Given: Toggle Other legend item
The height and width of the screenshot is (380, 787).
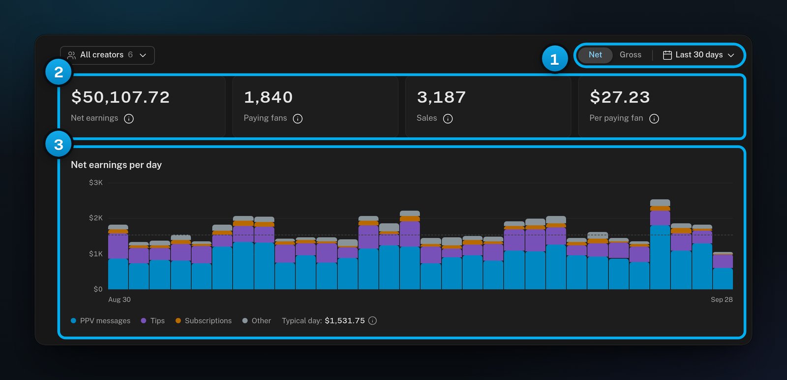Looking at the screenshot, I should pos(257,321).
